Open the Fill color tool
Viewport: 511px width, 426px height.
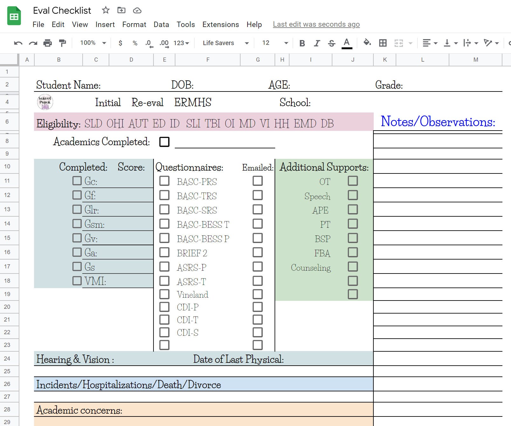coord(366,43)
